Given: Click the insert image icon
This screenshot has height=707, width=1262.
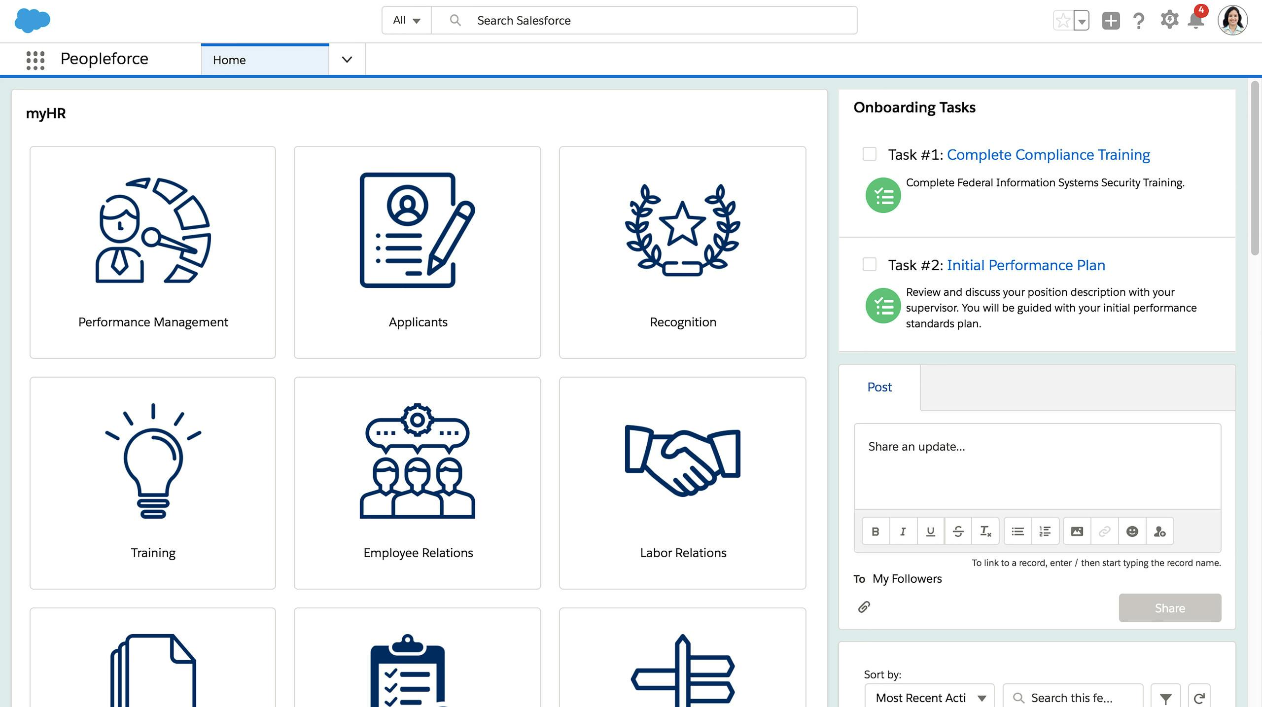Looking at the screenshot, I should click(1077, 531).
